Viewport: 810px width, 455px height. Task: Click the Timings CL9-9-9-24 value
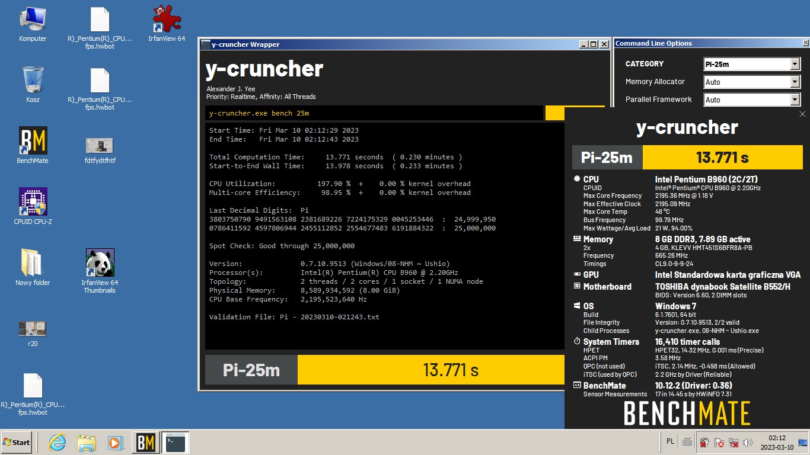(x=674, y=264)
